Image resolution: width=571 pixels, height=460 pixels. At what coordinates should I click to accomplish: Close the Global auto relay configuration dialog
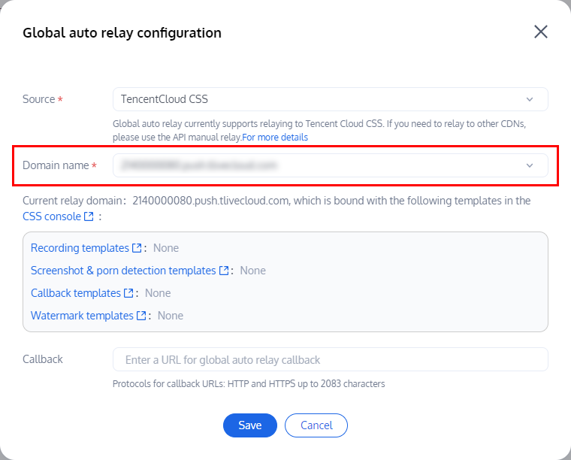540,32
